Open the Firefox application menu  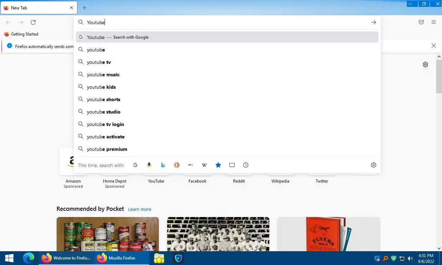(434, 22)
